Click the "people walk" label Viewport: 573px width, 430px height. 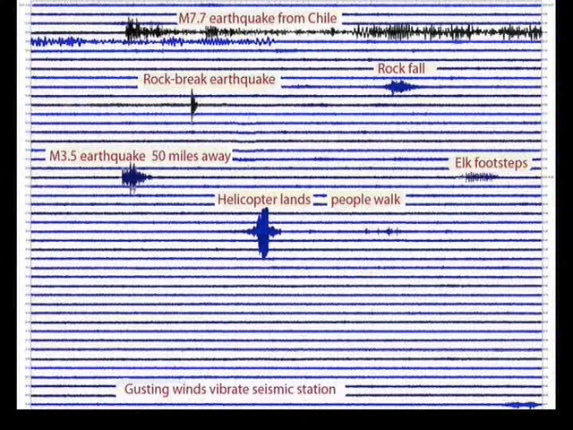pyautogui.click(x=365, y=199)
